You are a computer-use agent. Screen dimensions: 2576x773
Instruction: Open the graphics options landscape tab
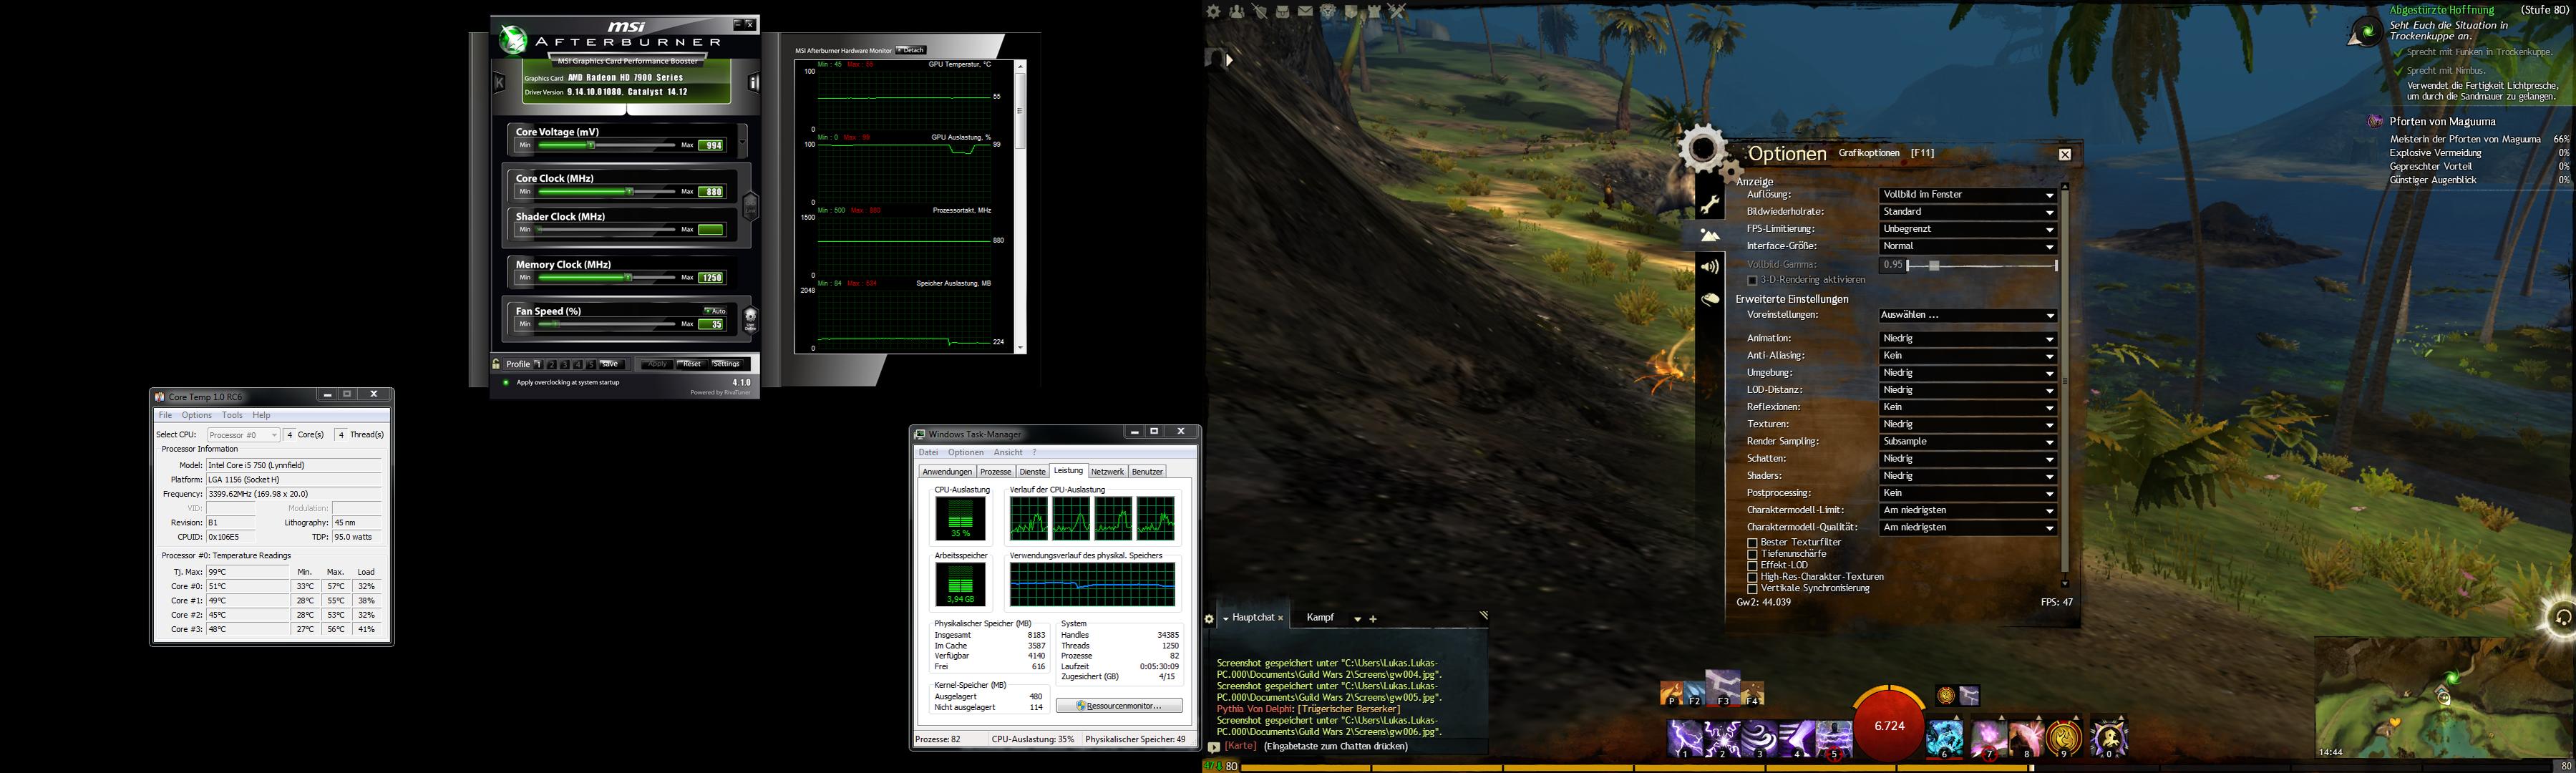(1710, 236)
